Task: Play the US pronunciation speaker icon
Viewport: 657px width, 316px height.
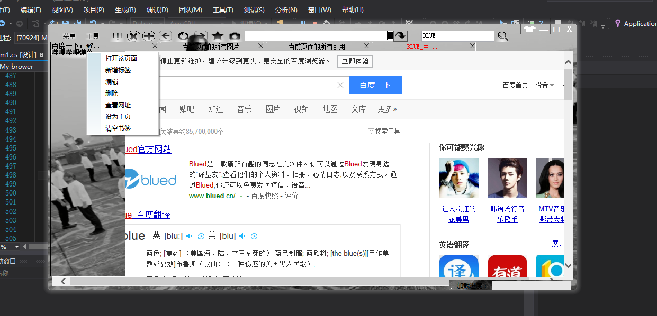Action: tap(242, 236)
